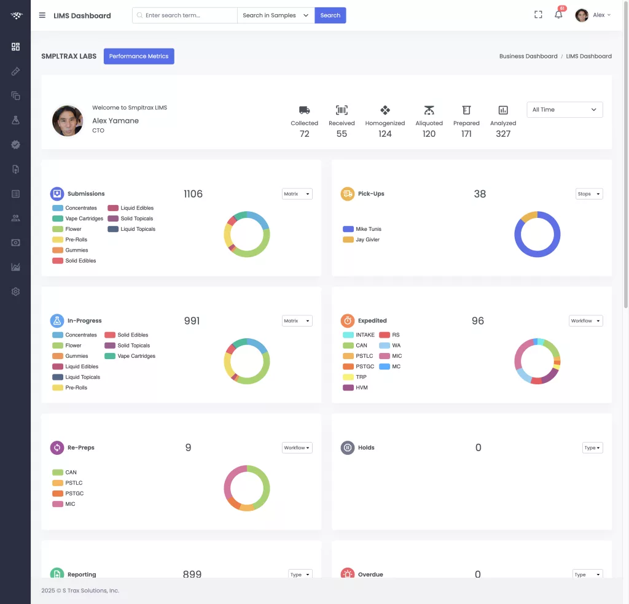Open the list table icon in sidebar

[15, 194]
